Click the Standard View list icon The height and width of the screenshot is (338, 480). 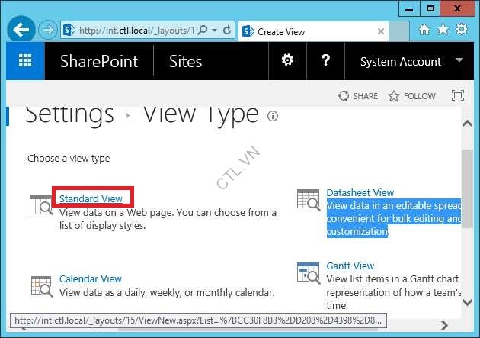(40, 205)
